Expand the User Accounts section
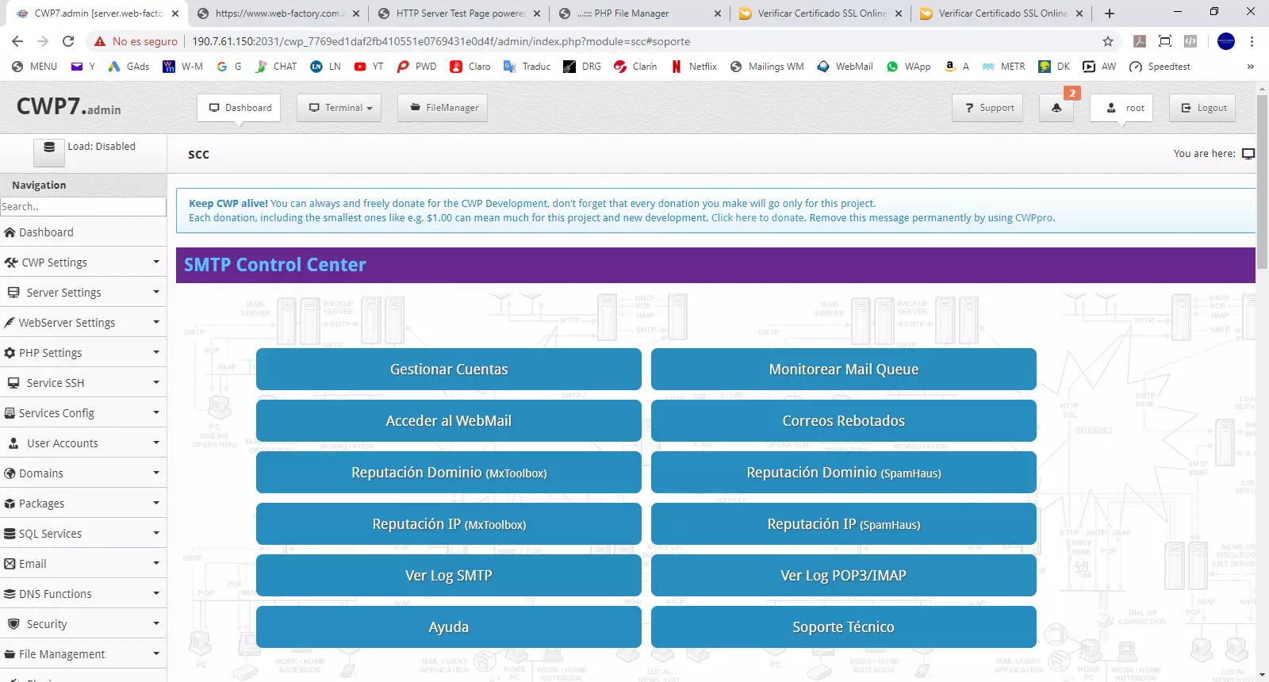 pos(82,443)
